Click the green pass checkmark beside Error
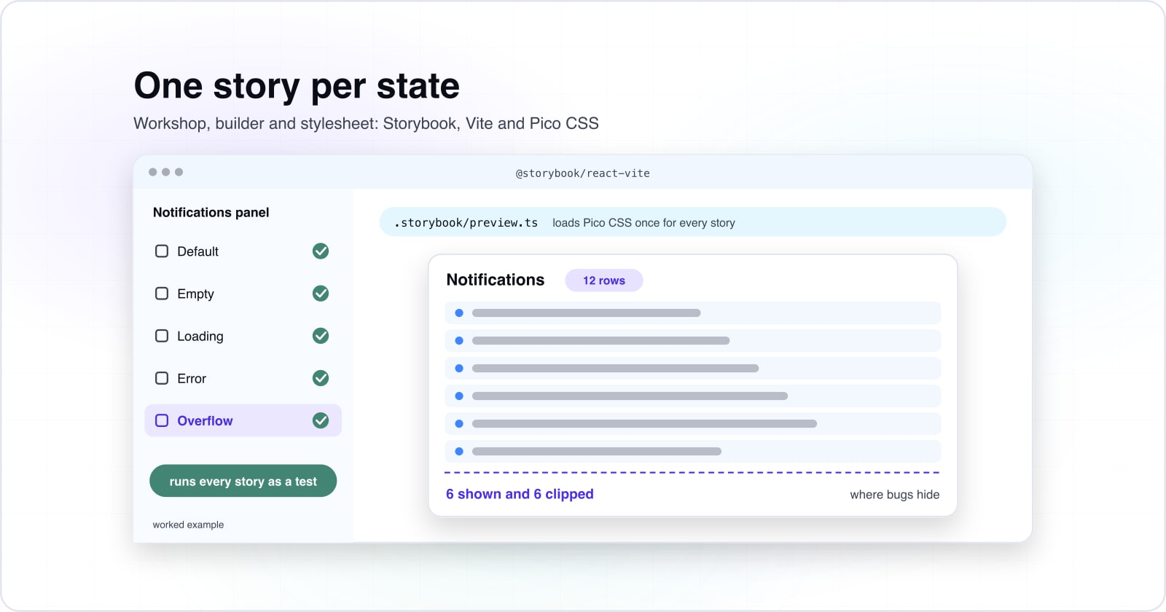The image size is (1166, 612). tap(321, 378)
